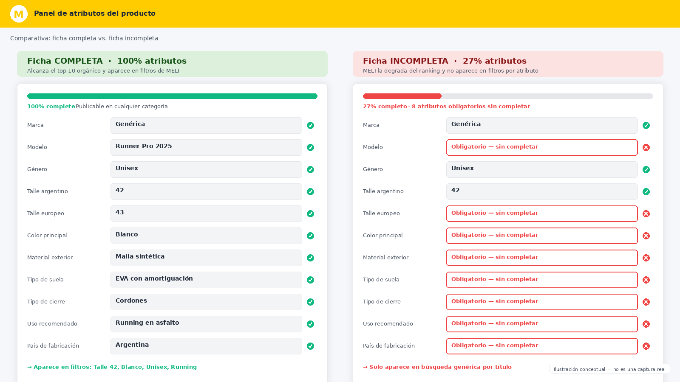Click the Ficha COMPLETA header banner
Viewport: 680px width, 382px height.
click(x=172, y=64)
